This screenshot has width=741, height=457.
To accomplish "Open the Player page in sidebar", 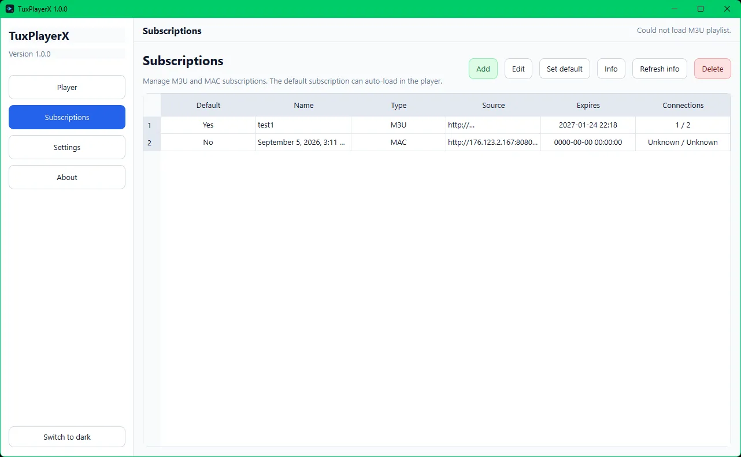I will (67, 87).
